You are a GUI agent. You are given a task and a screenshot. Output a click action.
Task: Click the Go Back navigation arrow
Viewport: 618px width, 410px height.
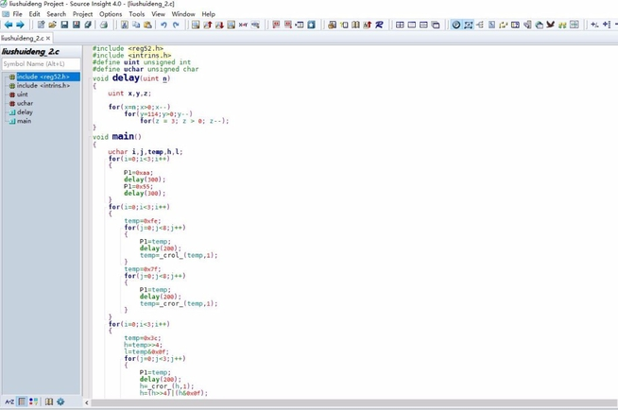[9, 26]
